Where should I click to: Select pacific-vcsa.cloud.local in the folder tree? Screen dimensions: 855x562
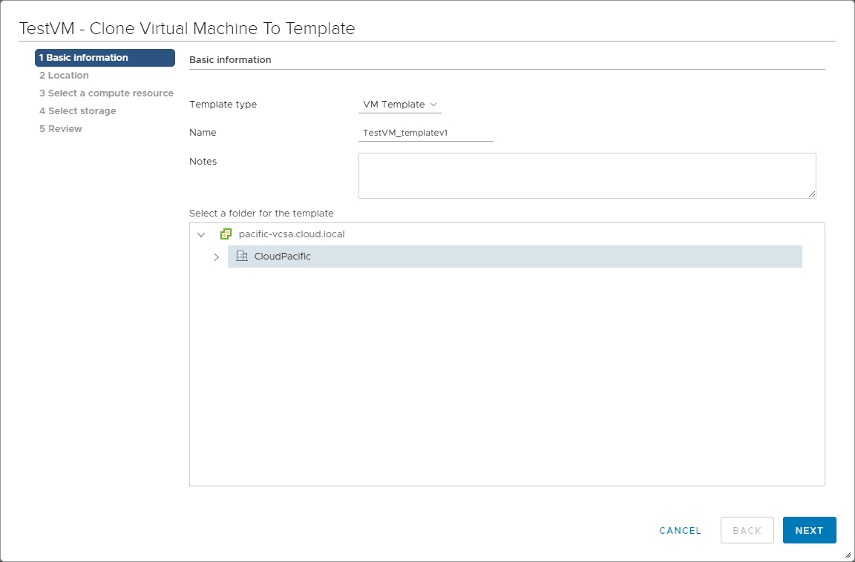tap(292, 234)
